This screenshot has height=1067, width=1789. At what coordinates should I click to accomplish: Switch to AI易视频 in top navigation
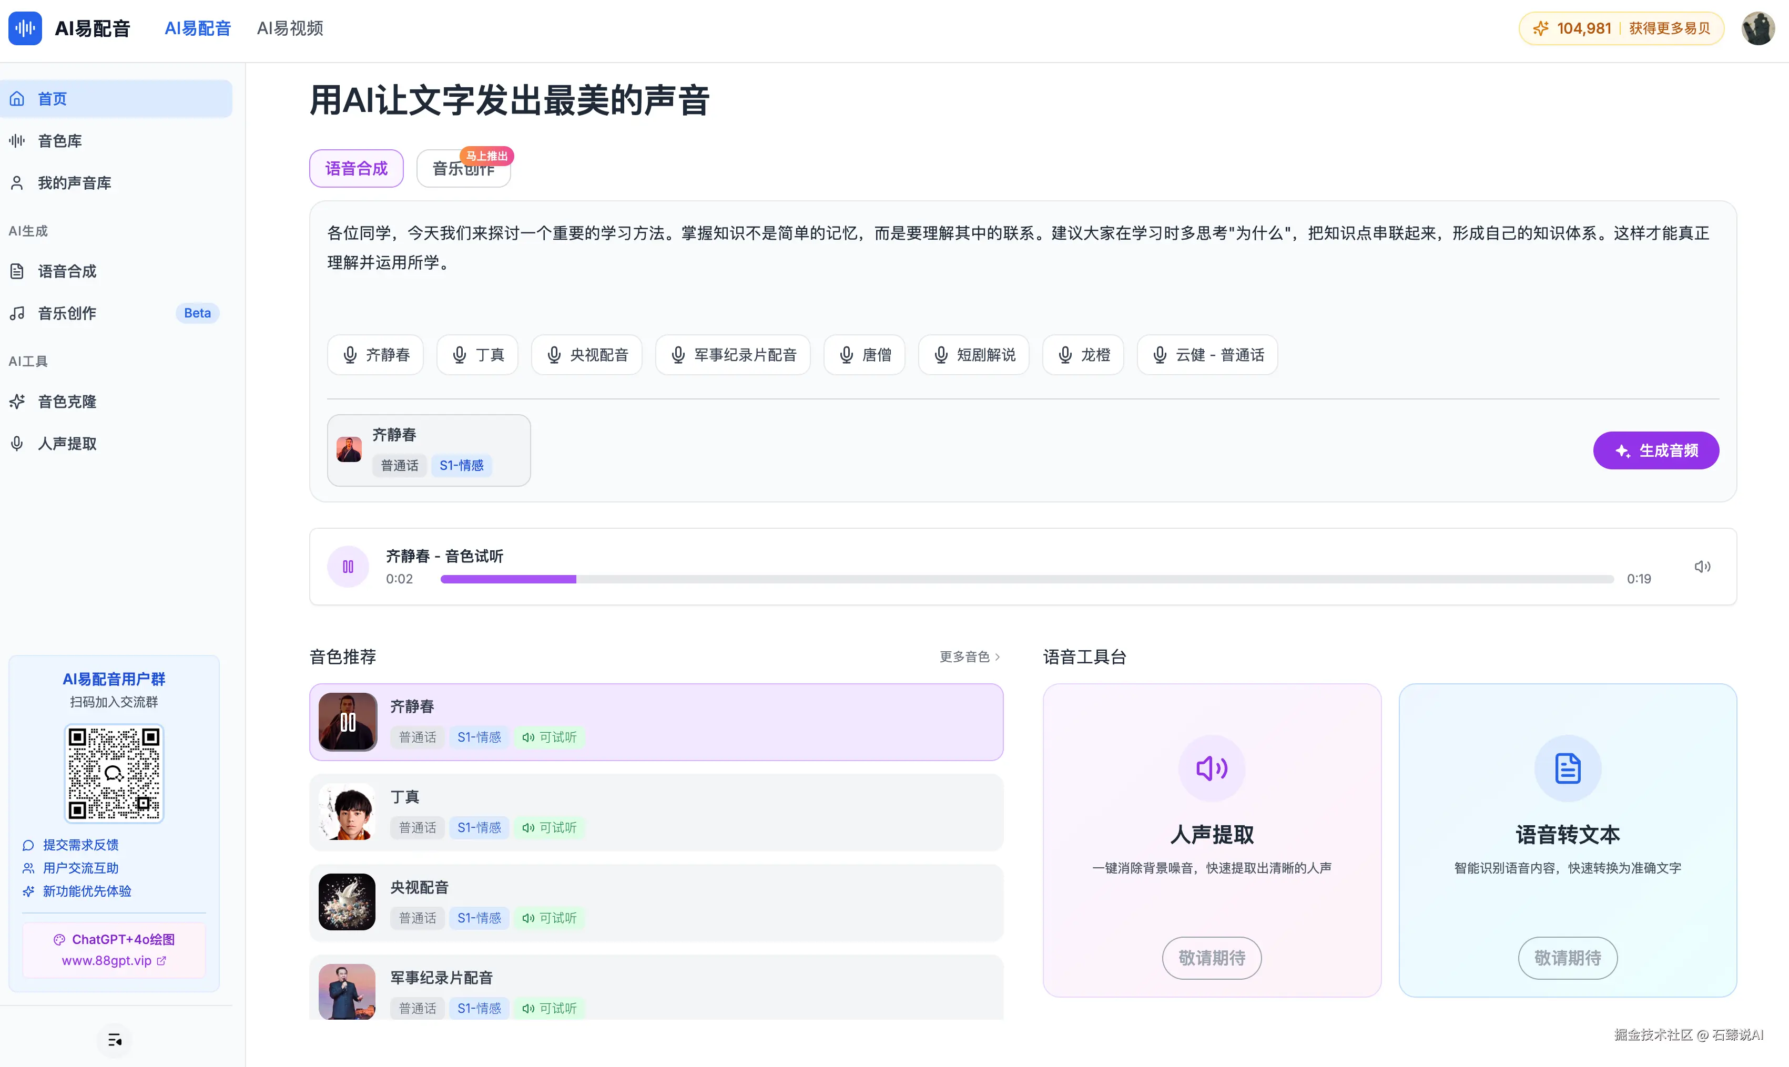tap(290, 28)
